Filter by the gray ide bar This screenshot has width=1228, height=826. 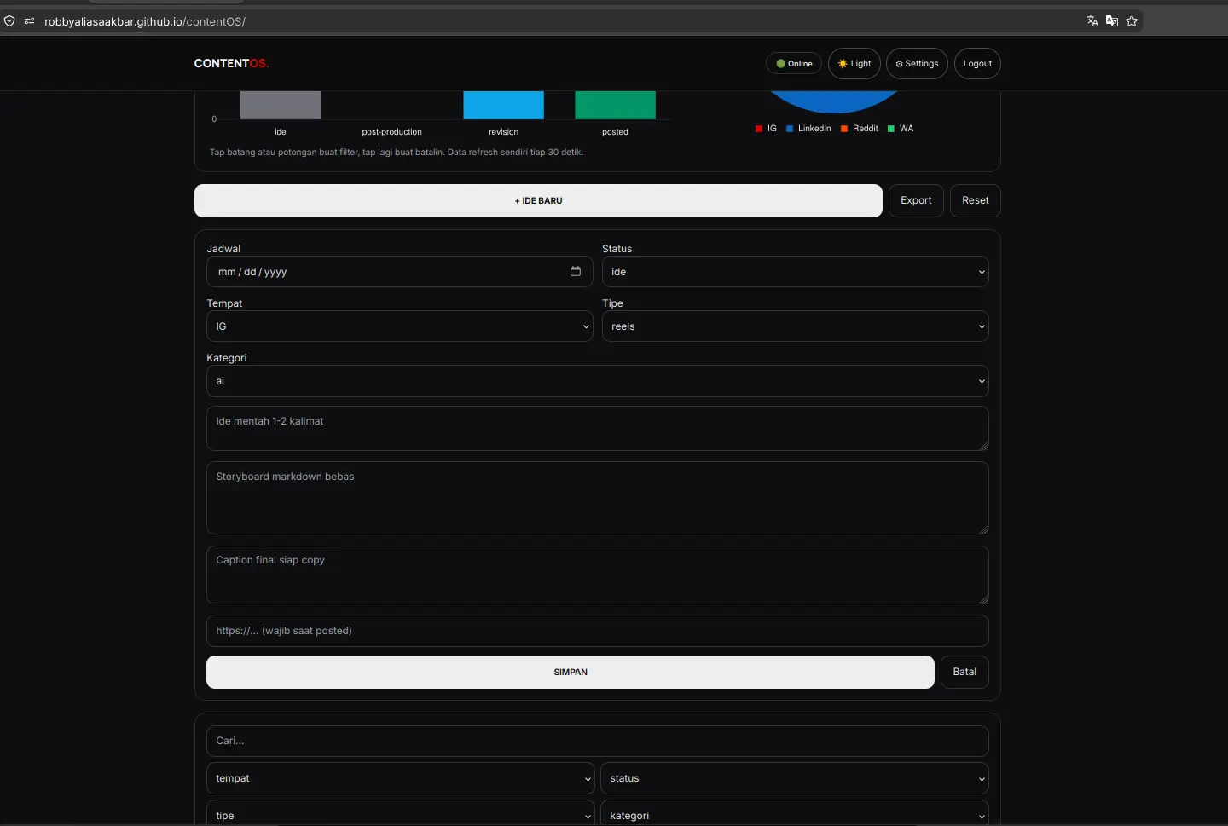tap(281, 105)
